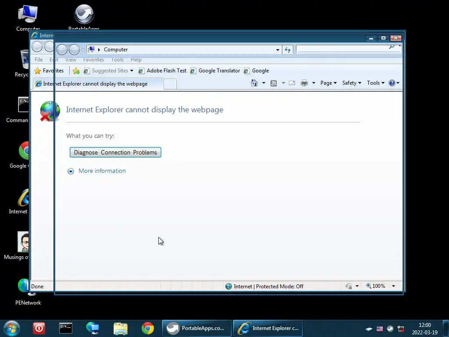Select the PENetwork desktop icon
This screenshot has width=449, height=337.
[28, 291]
